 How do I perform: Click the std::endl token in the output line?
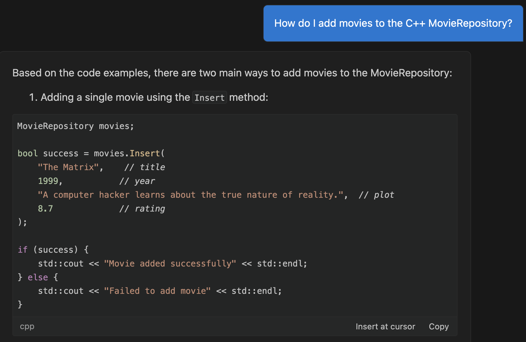pos(281,263)
